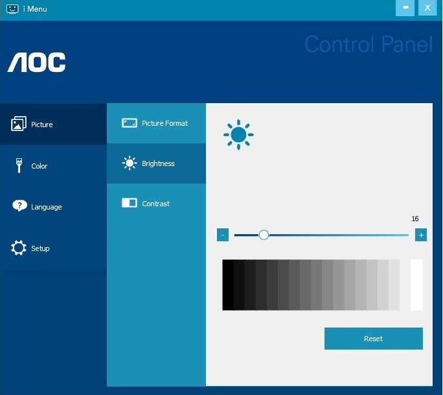Increase brightness with the plus button
This screenshot has width=443, height=395.
[421, 235]
